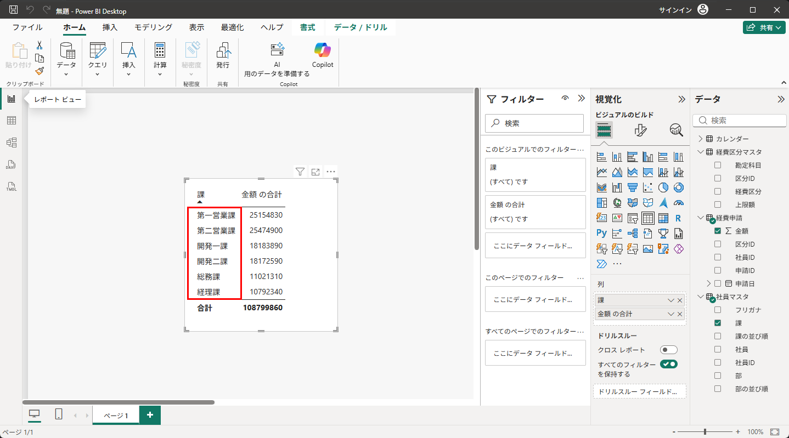Screen dimensions: 789x438
Task: Open the filter icon on the table visual
Action: point(300,172)
